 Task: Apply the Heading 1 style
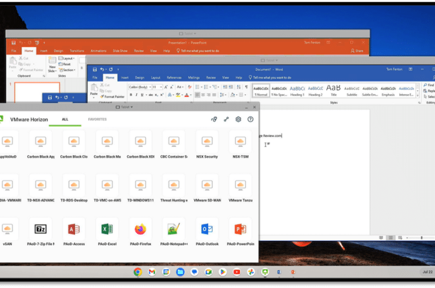(297, 91)
